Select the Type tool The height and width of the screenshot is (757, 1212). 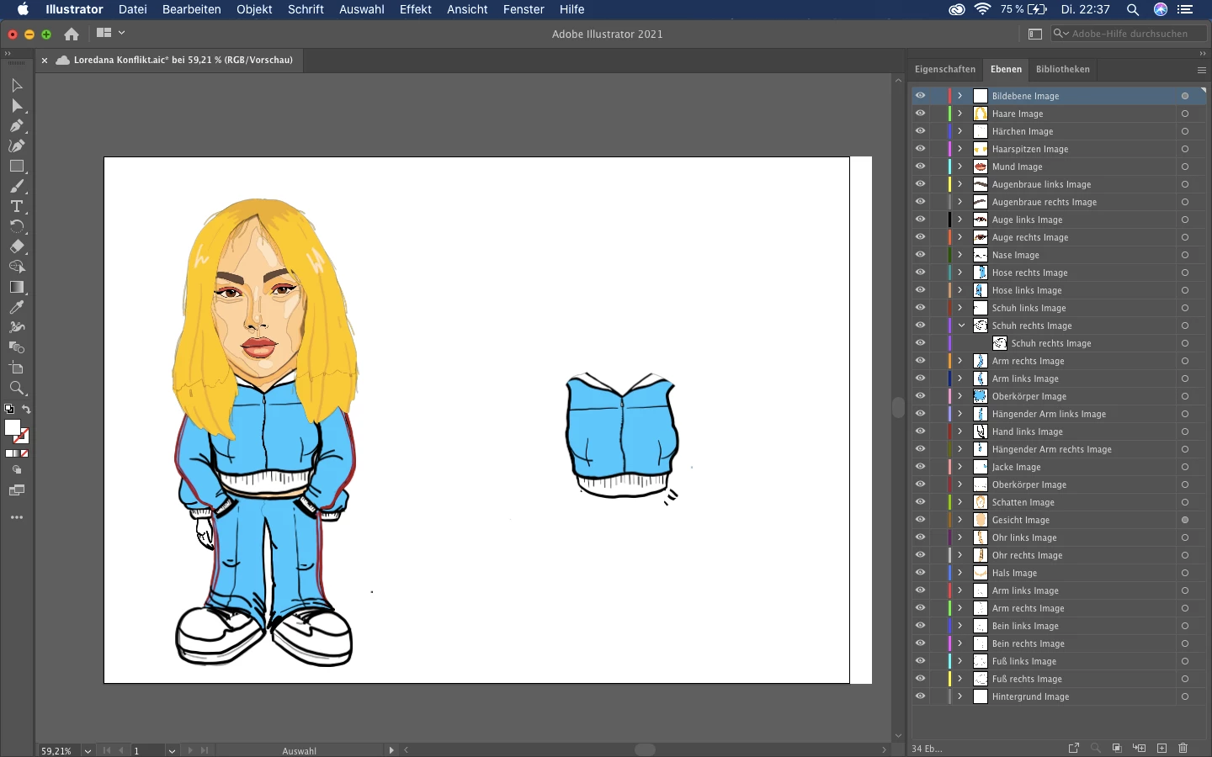[x=17, y=206]
